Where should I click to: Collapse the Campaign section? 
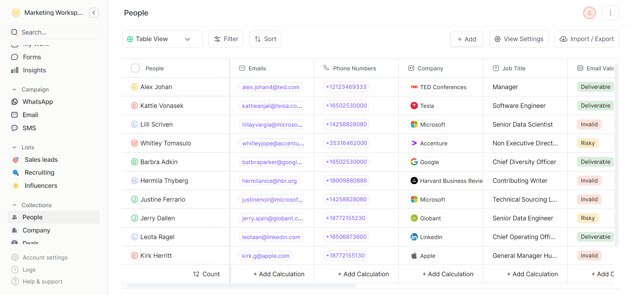click(x=14, y=89)
